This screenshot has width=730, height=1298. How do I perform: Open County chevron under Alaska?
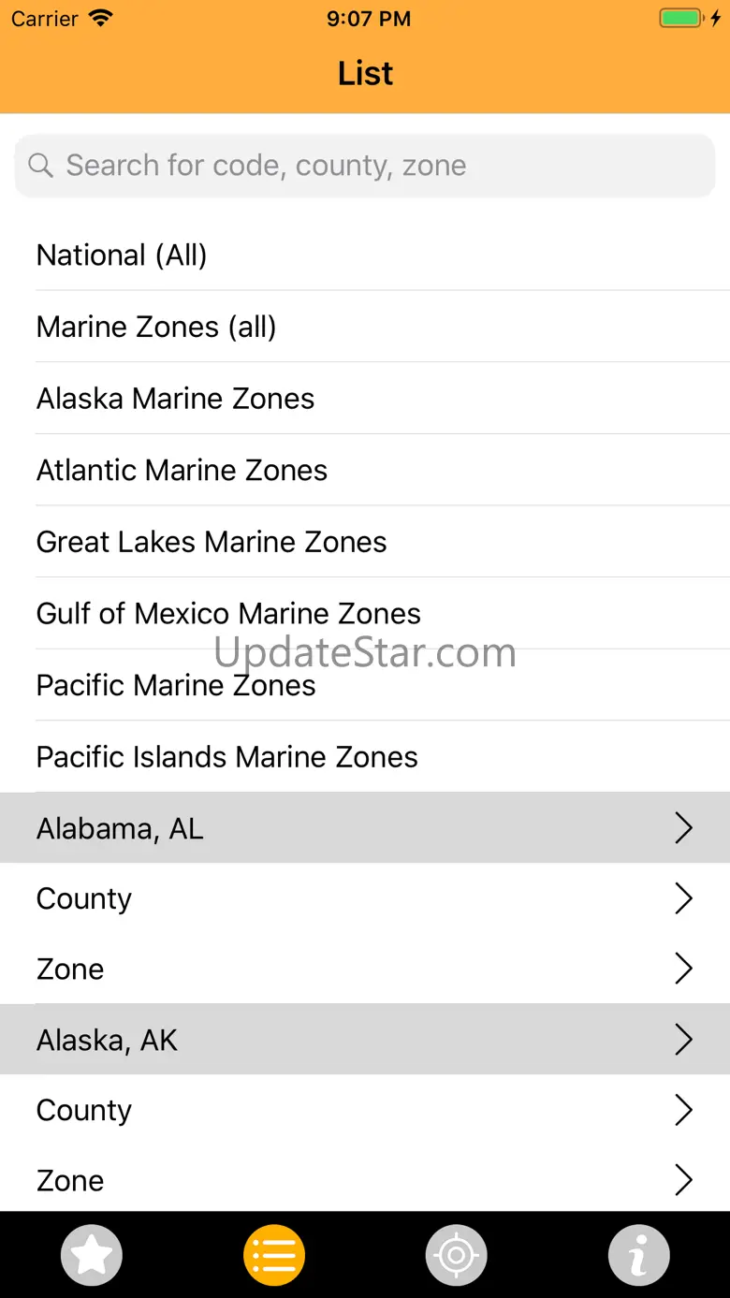click(683, 1110)
